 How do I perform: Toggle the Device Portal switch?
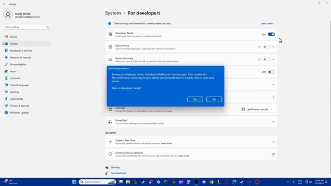point(266,47)
